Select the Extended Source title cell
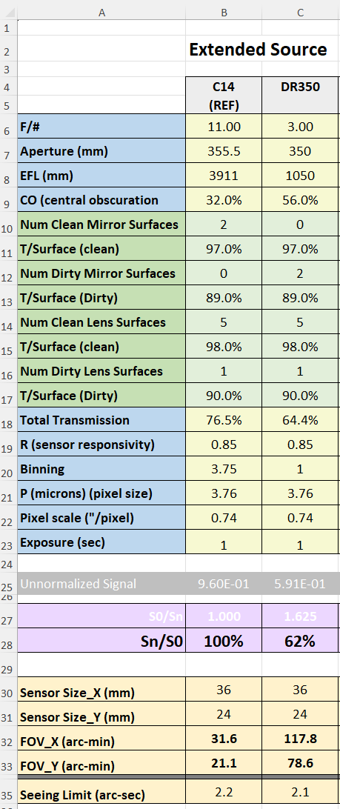 pyautogui.click(x=258, y=50)
